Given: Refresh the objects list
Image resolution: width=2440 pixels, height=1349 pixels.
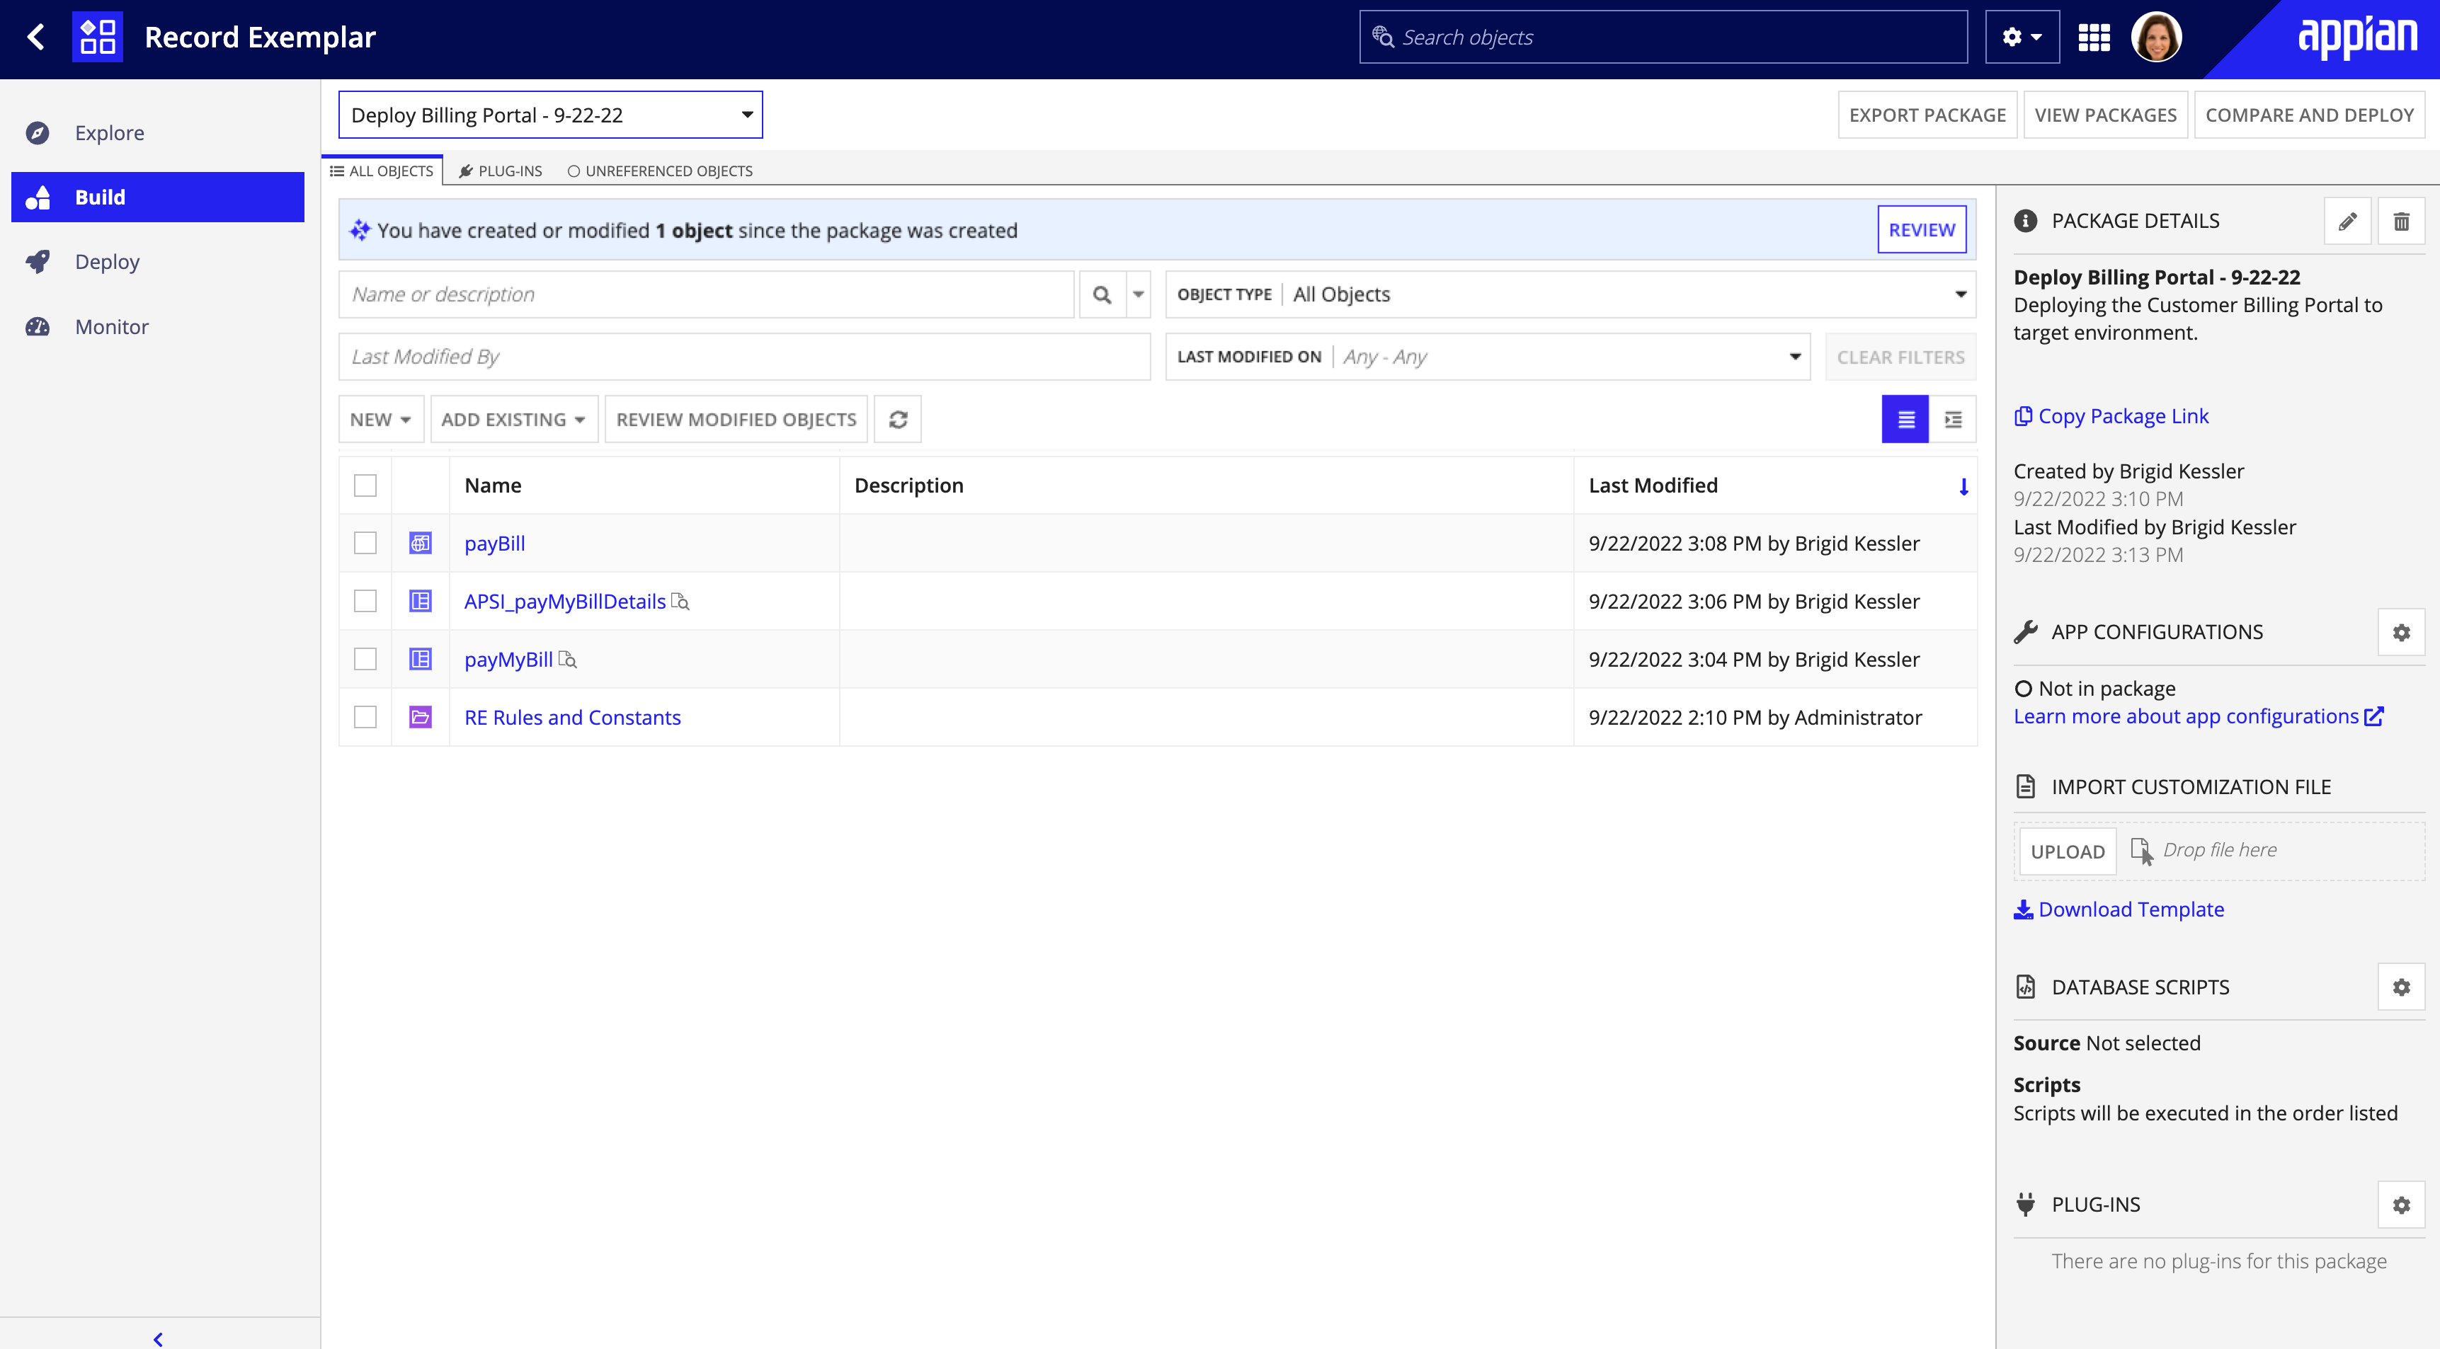Looking at the screenshot, I should point(898,420).
